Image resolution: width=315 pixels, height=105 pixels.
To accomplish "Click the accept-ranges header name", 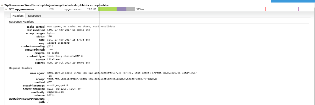I will (35, 33).
